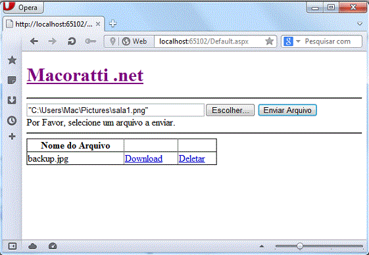Toggle the panels sidebar button in status bar
The image size is (369, 255).
click(12, 246)
